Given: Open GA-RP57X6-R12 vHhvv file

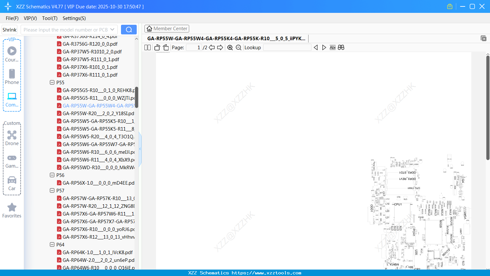Looking at the screenshot, I should (x=96, y=237).
